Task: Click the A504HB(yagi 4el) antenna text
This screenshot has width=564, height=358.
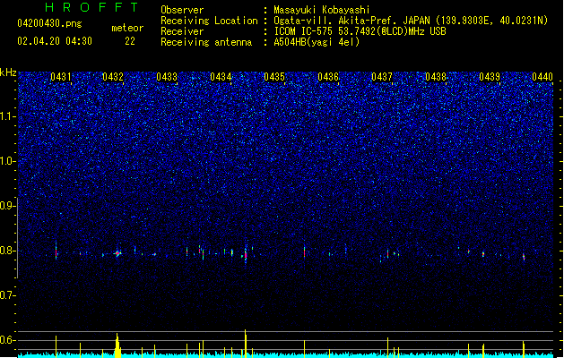Action: (317, 42)
